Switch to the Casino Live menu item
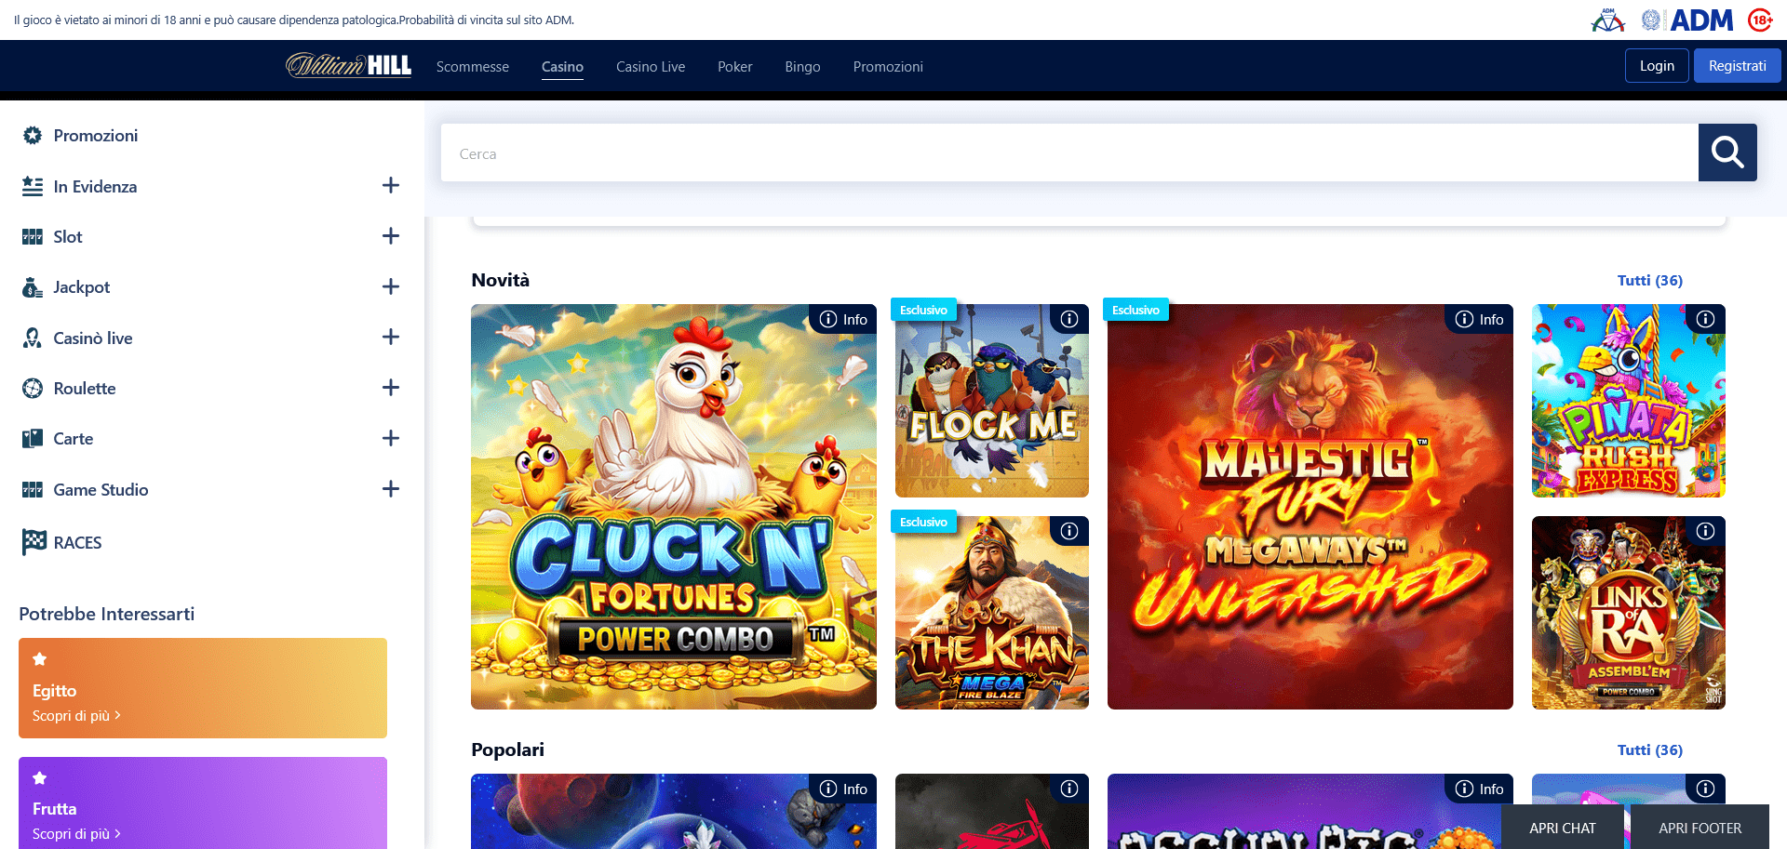The width and height of the screenshot is (1787, 849). (650, 66)
